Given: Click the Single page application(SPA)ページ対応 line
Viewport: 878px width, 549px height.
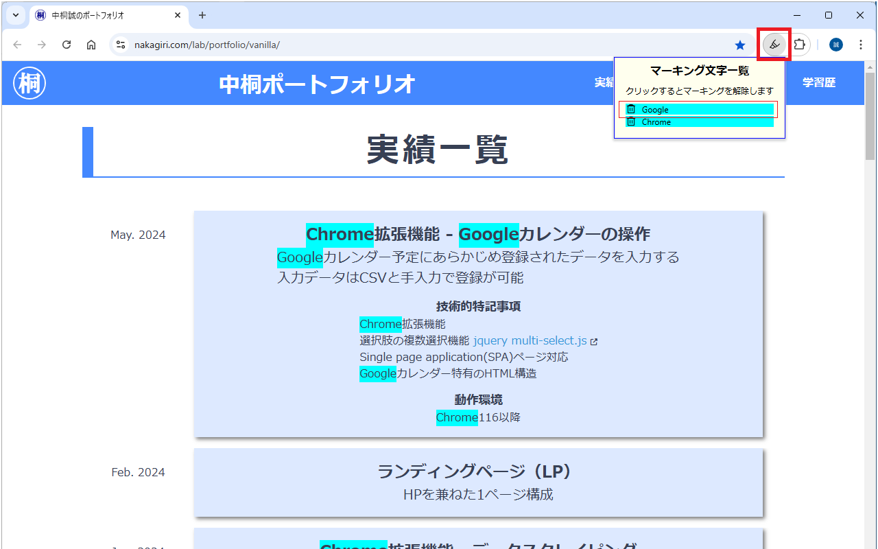Looking at the screenshot, I should coord(464,357).
